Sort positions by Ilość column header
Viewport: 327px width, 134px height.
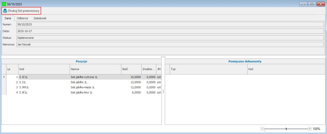point(131,69)
